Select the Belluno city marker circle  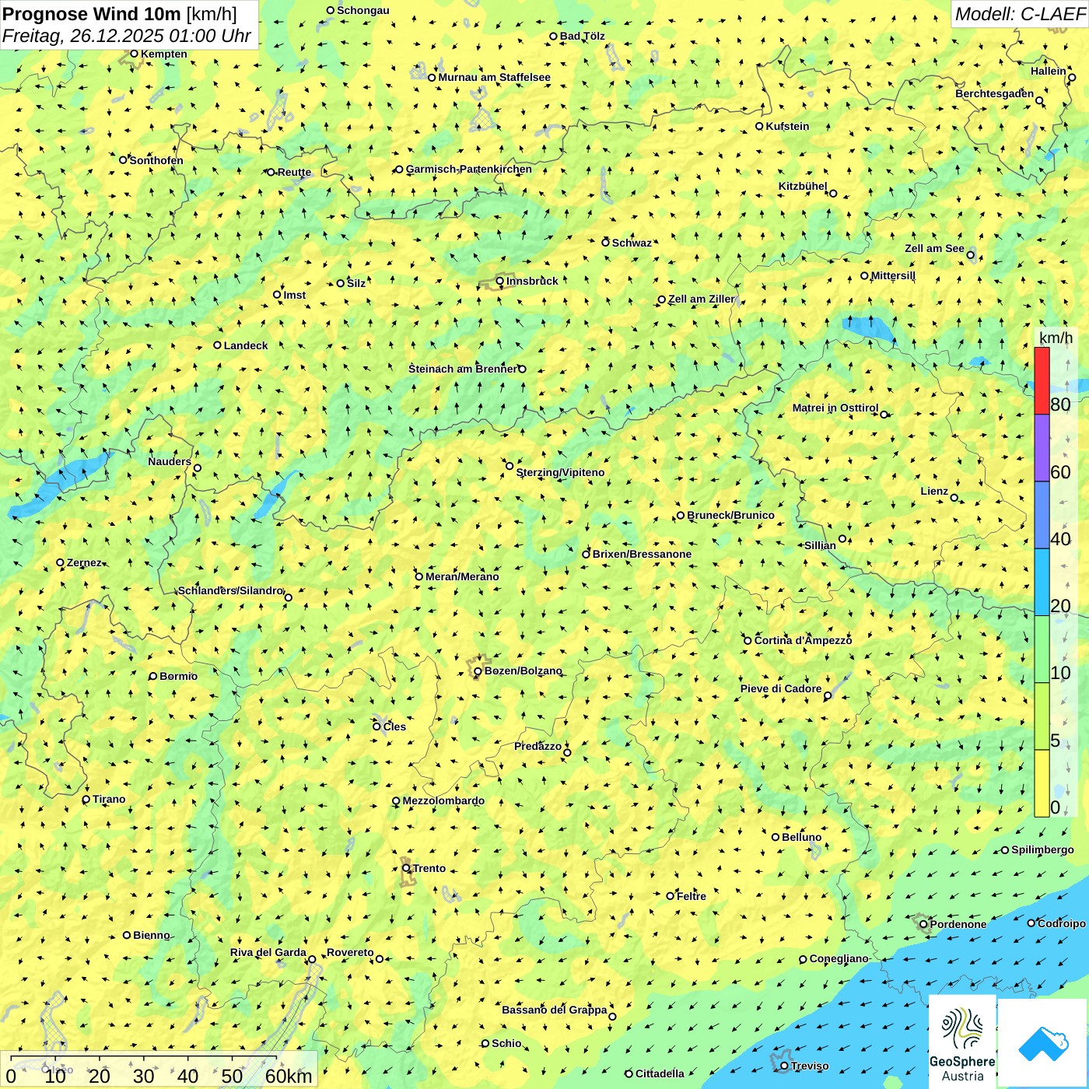[x=776, y=837]
